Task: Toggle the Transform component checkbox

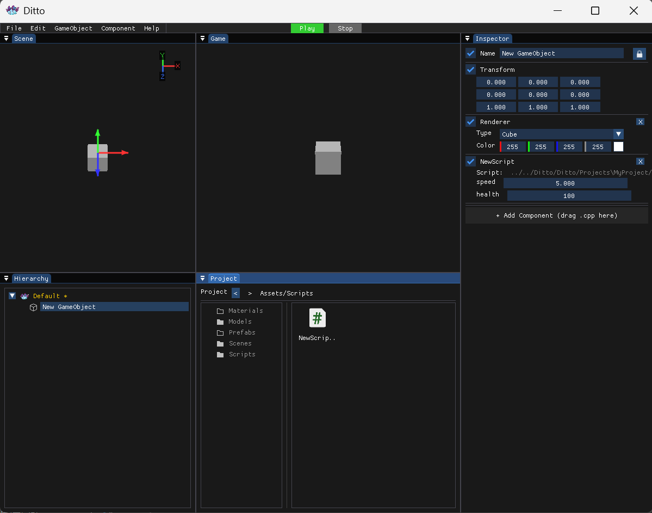Action: click(471, 70)
